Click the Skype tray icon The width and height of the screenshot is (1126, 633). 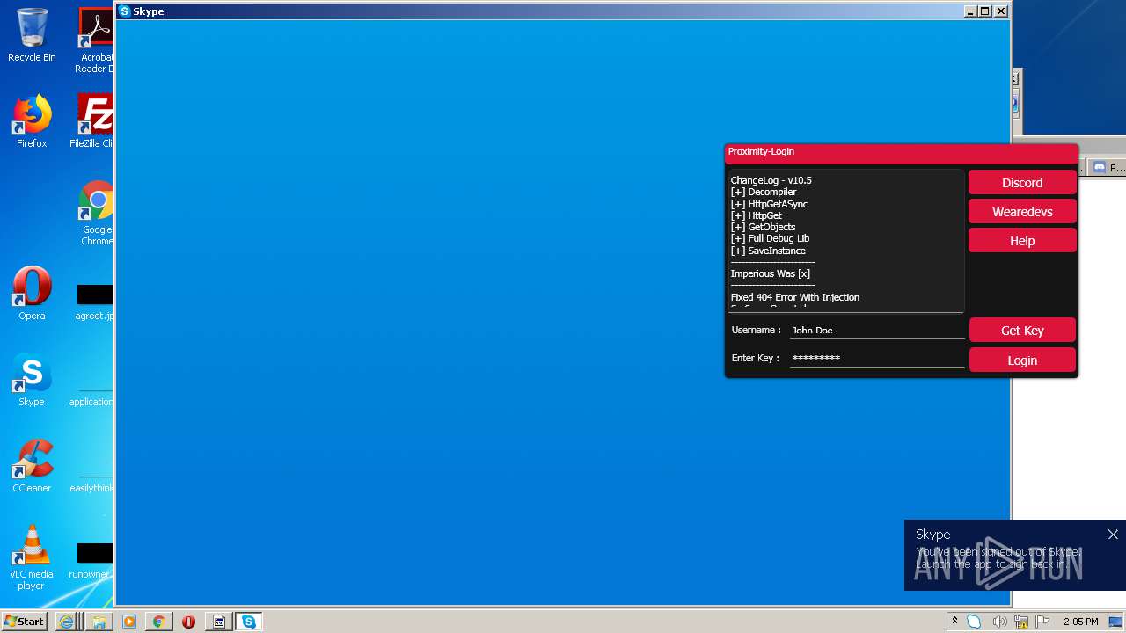[x=975, y=622]
